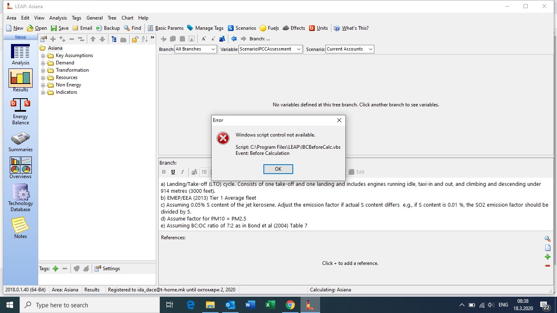The width and height of the screenshot is (557, 313).
Task: Expand the Transformation branch
Action: [x=43, y=70]
